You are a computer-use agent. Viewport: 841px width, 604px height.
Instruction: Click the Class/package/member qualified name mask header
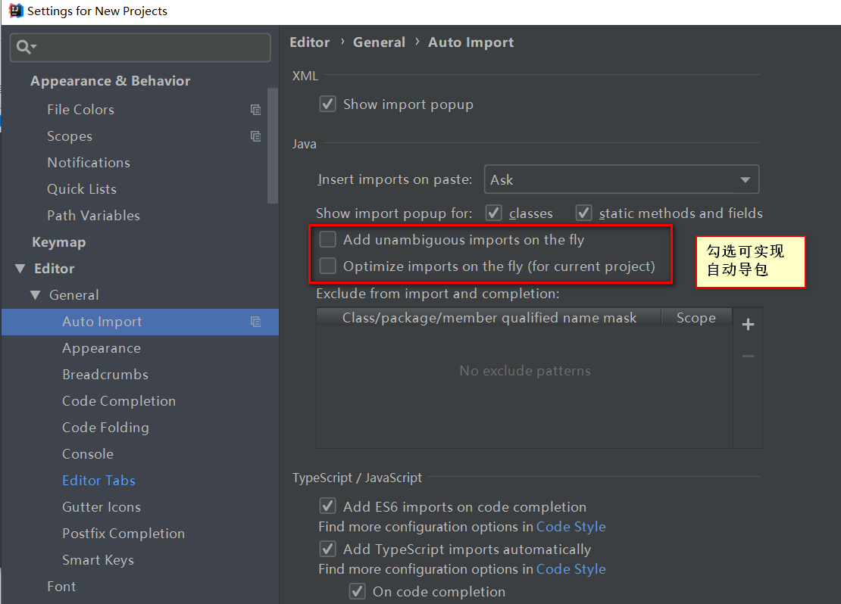click(x=489, y=318)
